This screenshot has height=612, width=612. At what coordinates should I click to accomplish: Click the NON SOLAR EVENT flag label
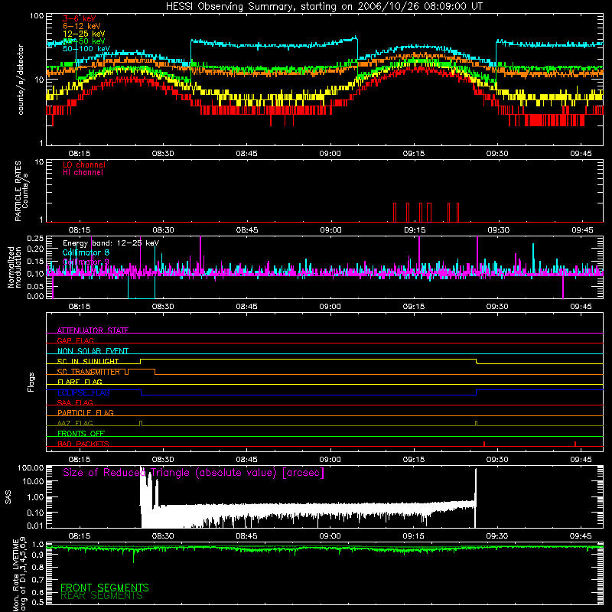93,351
